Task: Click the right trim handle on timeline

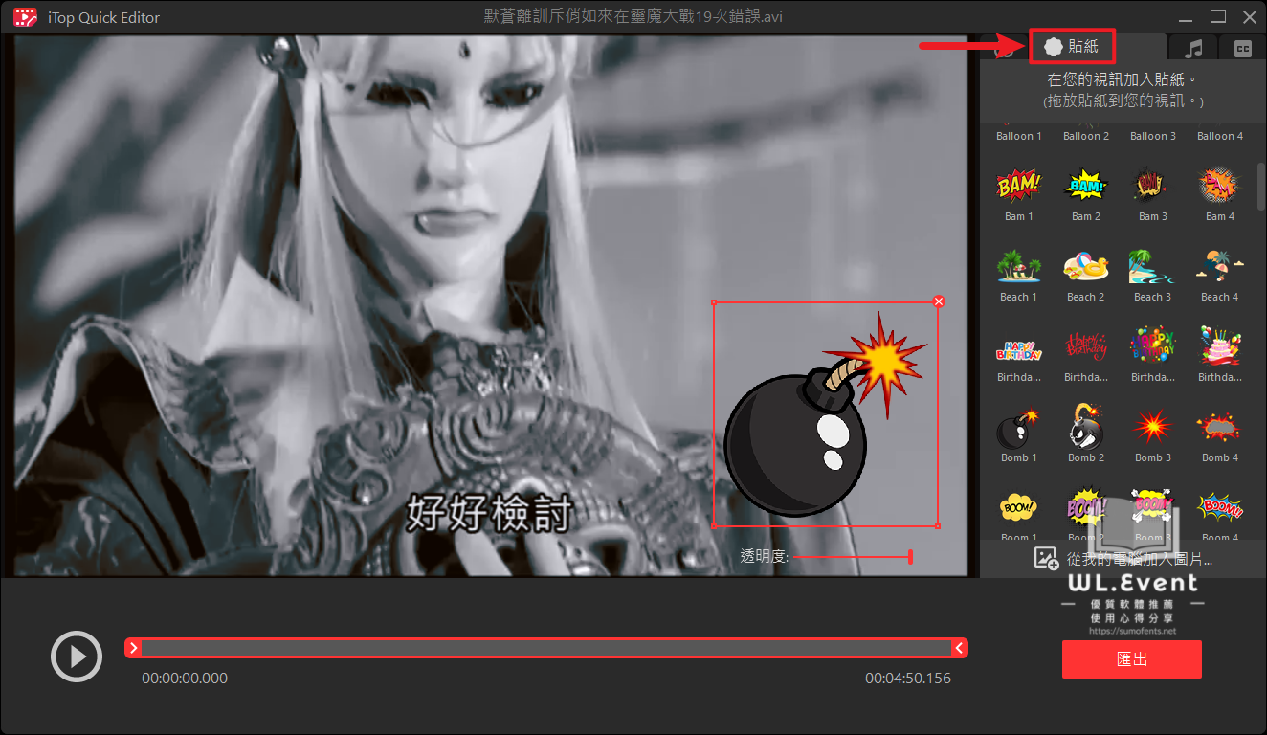Action: point(959,648)
